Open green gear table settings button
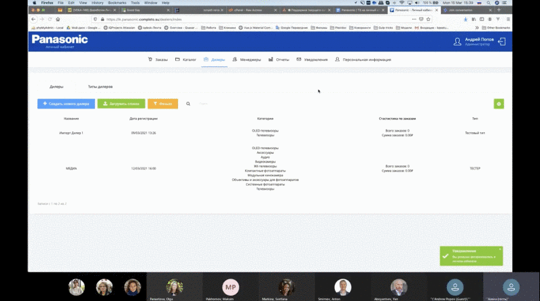The width and height of the screenshot is (540, 301). (499, 104)
